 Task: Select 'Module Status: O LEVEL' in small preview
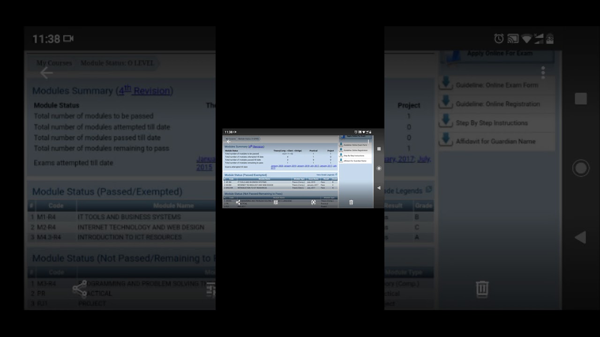(x=248, y=139)
